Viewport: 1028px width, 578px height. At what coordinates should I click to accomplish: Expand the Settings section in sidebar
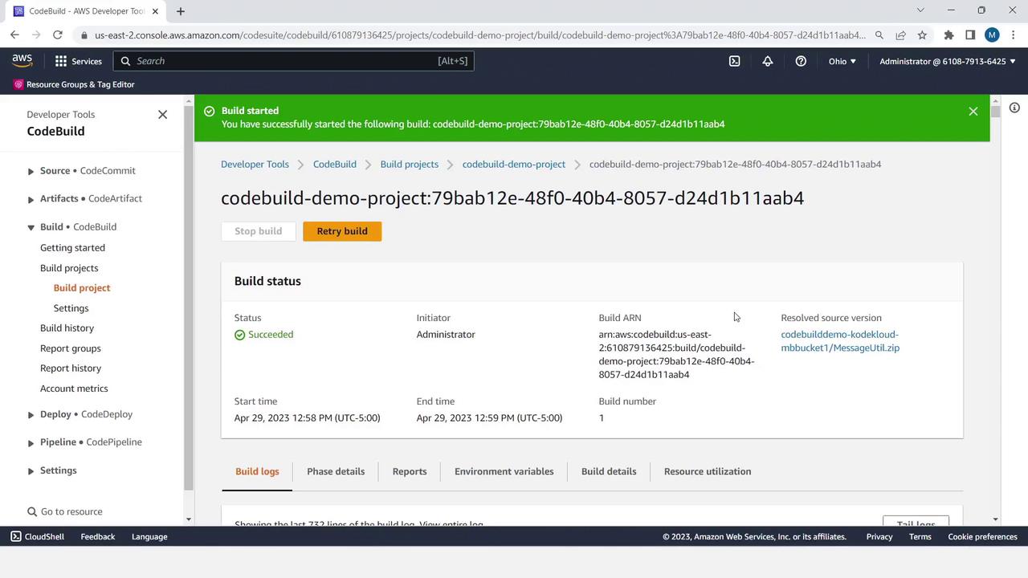pos(31,470)
